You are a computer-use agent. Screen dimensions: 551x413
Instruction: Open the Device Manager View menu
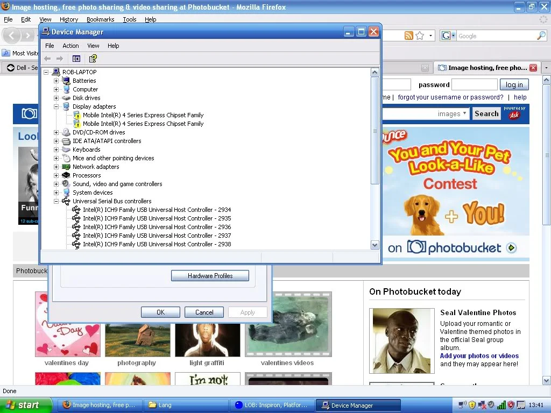pyautogui.click(x=93, y=46)
